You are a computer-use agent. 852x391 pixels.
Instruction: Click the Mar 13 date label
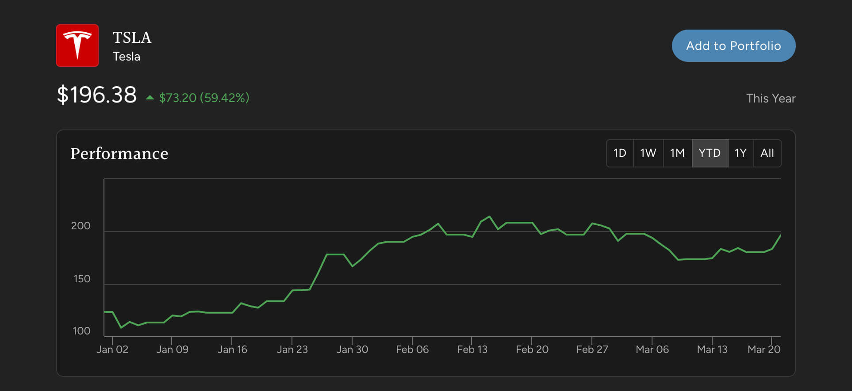click(x=712, y=349)
